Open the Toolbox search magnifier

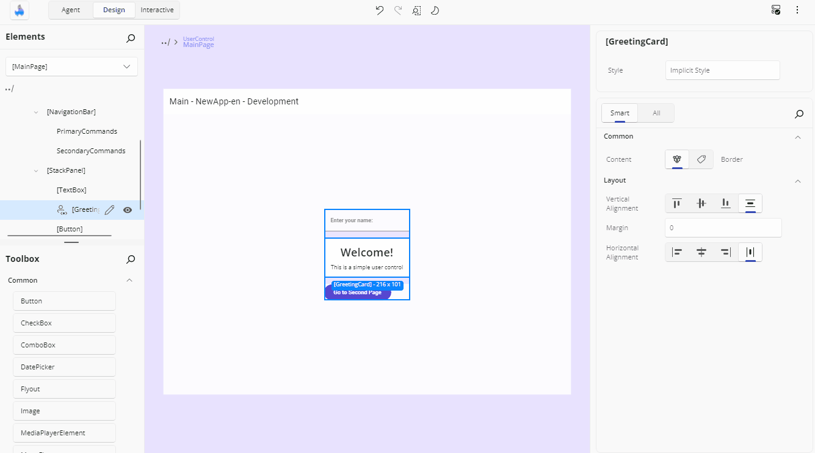pos(130,259)
